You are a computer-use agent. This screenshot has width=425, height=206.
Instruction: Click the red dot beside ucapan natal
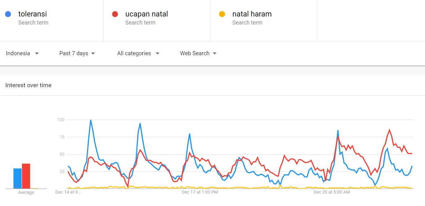pos(115,14)
